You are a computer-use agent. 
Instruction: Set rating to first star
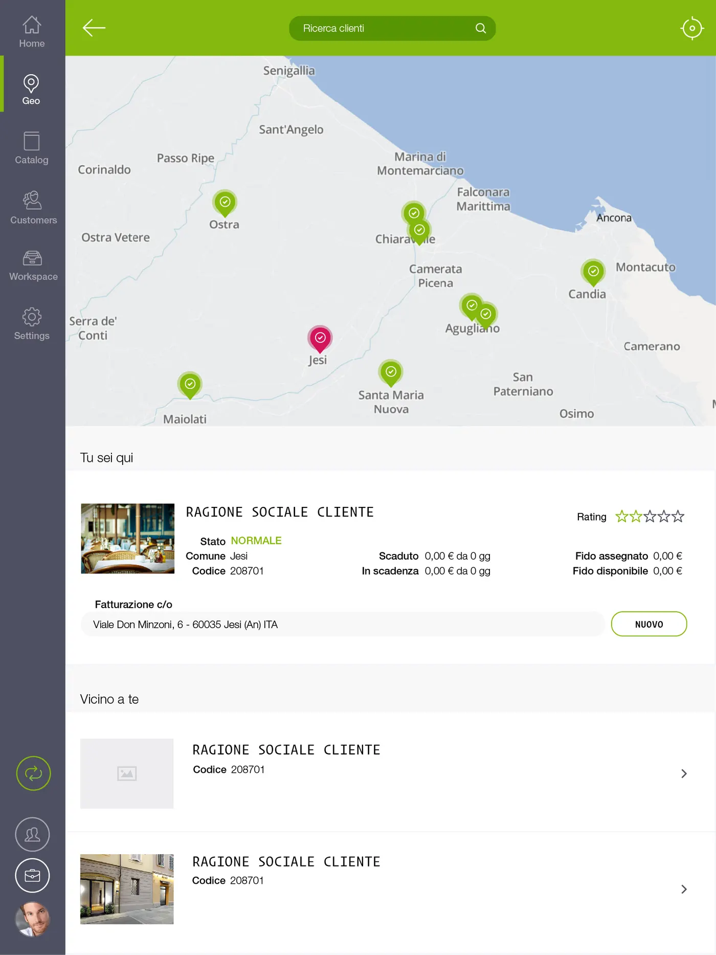(x=621, y=516)
